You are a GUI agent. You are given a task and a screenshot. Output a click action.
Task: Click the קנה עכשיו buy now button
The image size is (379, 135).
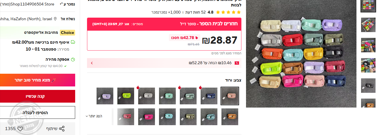(x=38, y=96)
